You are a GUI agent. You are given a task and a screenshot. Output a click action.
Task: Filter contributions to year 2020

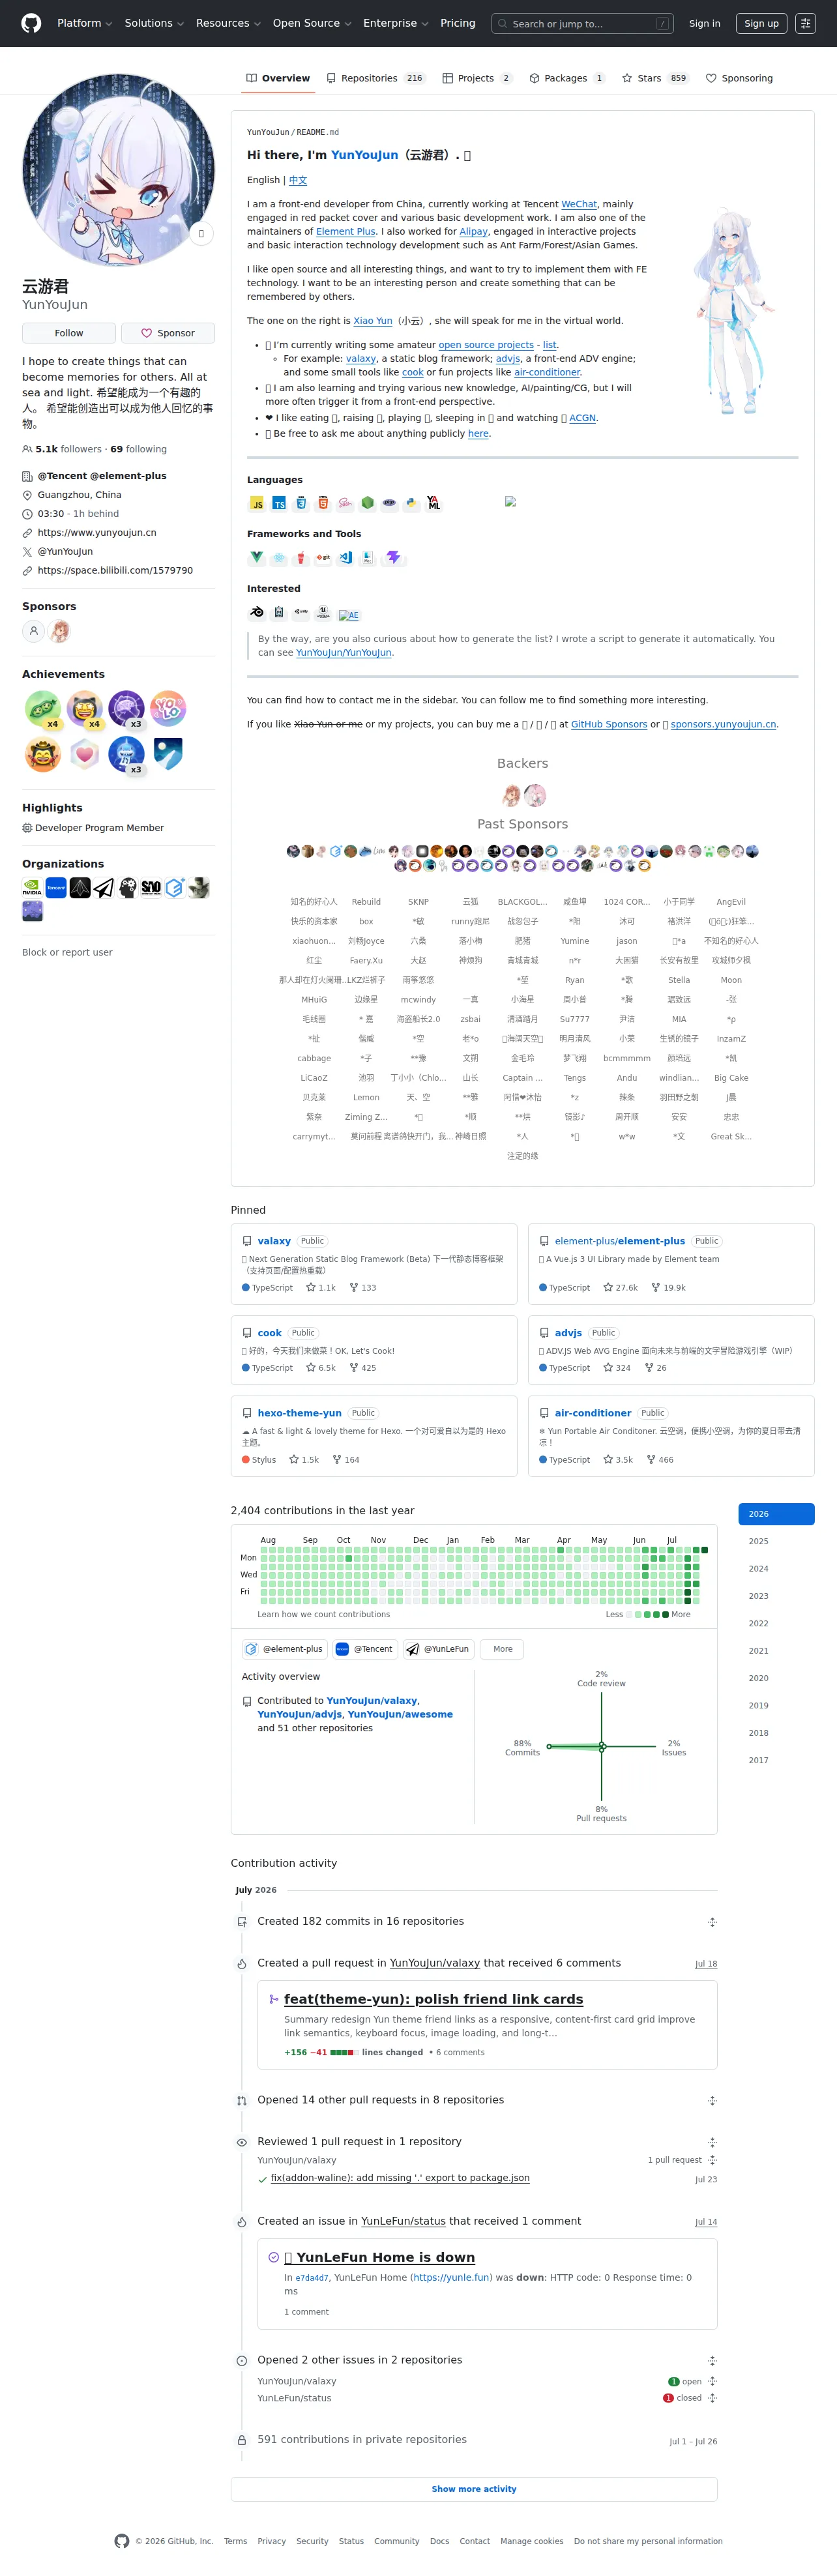pos(776,1678)
